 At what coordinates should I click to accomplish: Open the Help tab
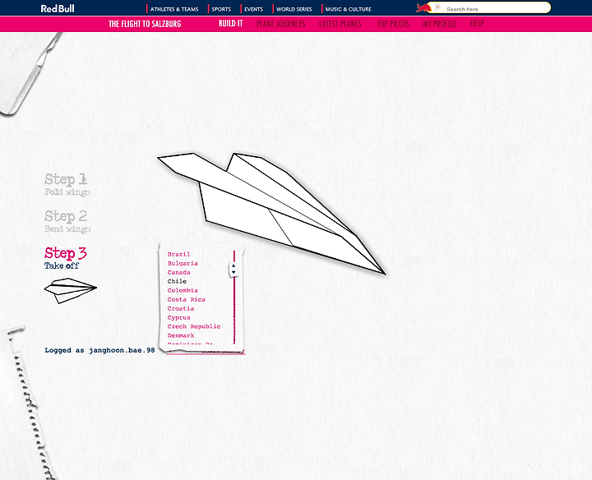477,23
